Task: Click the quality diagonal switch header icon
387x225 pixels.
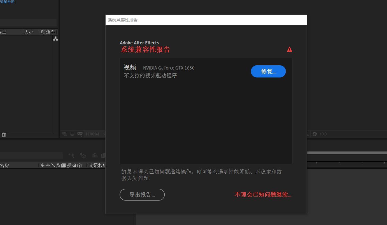Action: pos(53,165)
